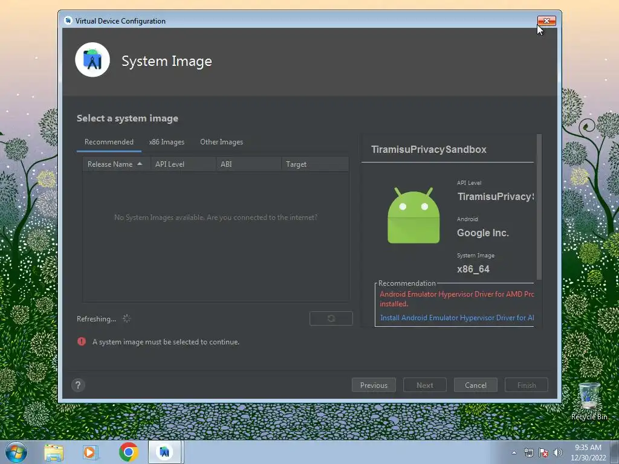Click the Android Studio logo in header
The image size is (619, 464).
92,60
